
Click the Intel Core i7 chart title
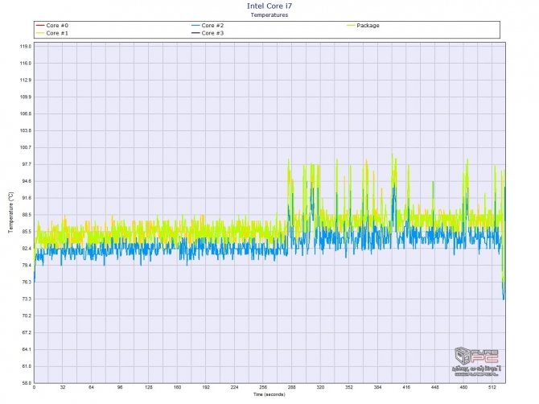click(269, 6)
